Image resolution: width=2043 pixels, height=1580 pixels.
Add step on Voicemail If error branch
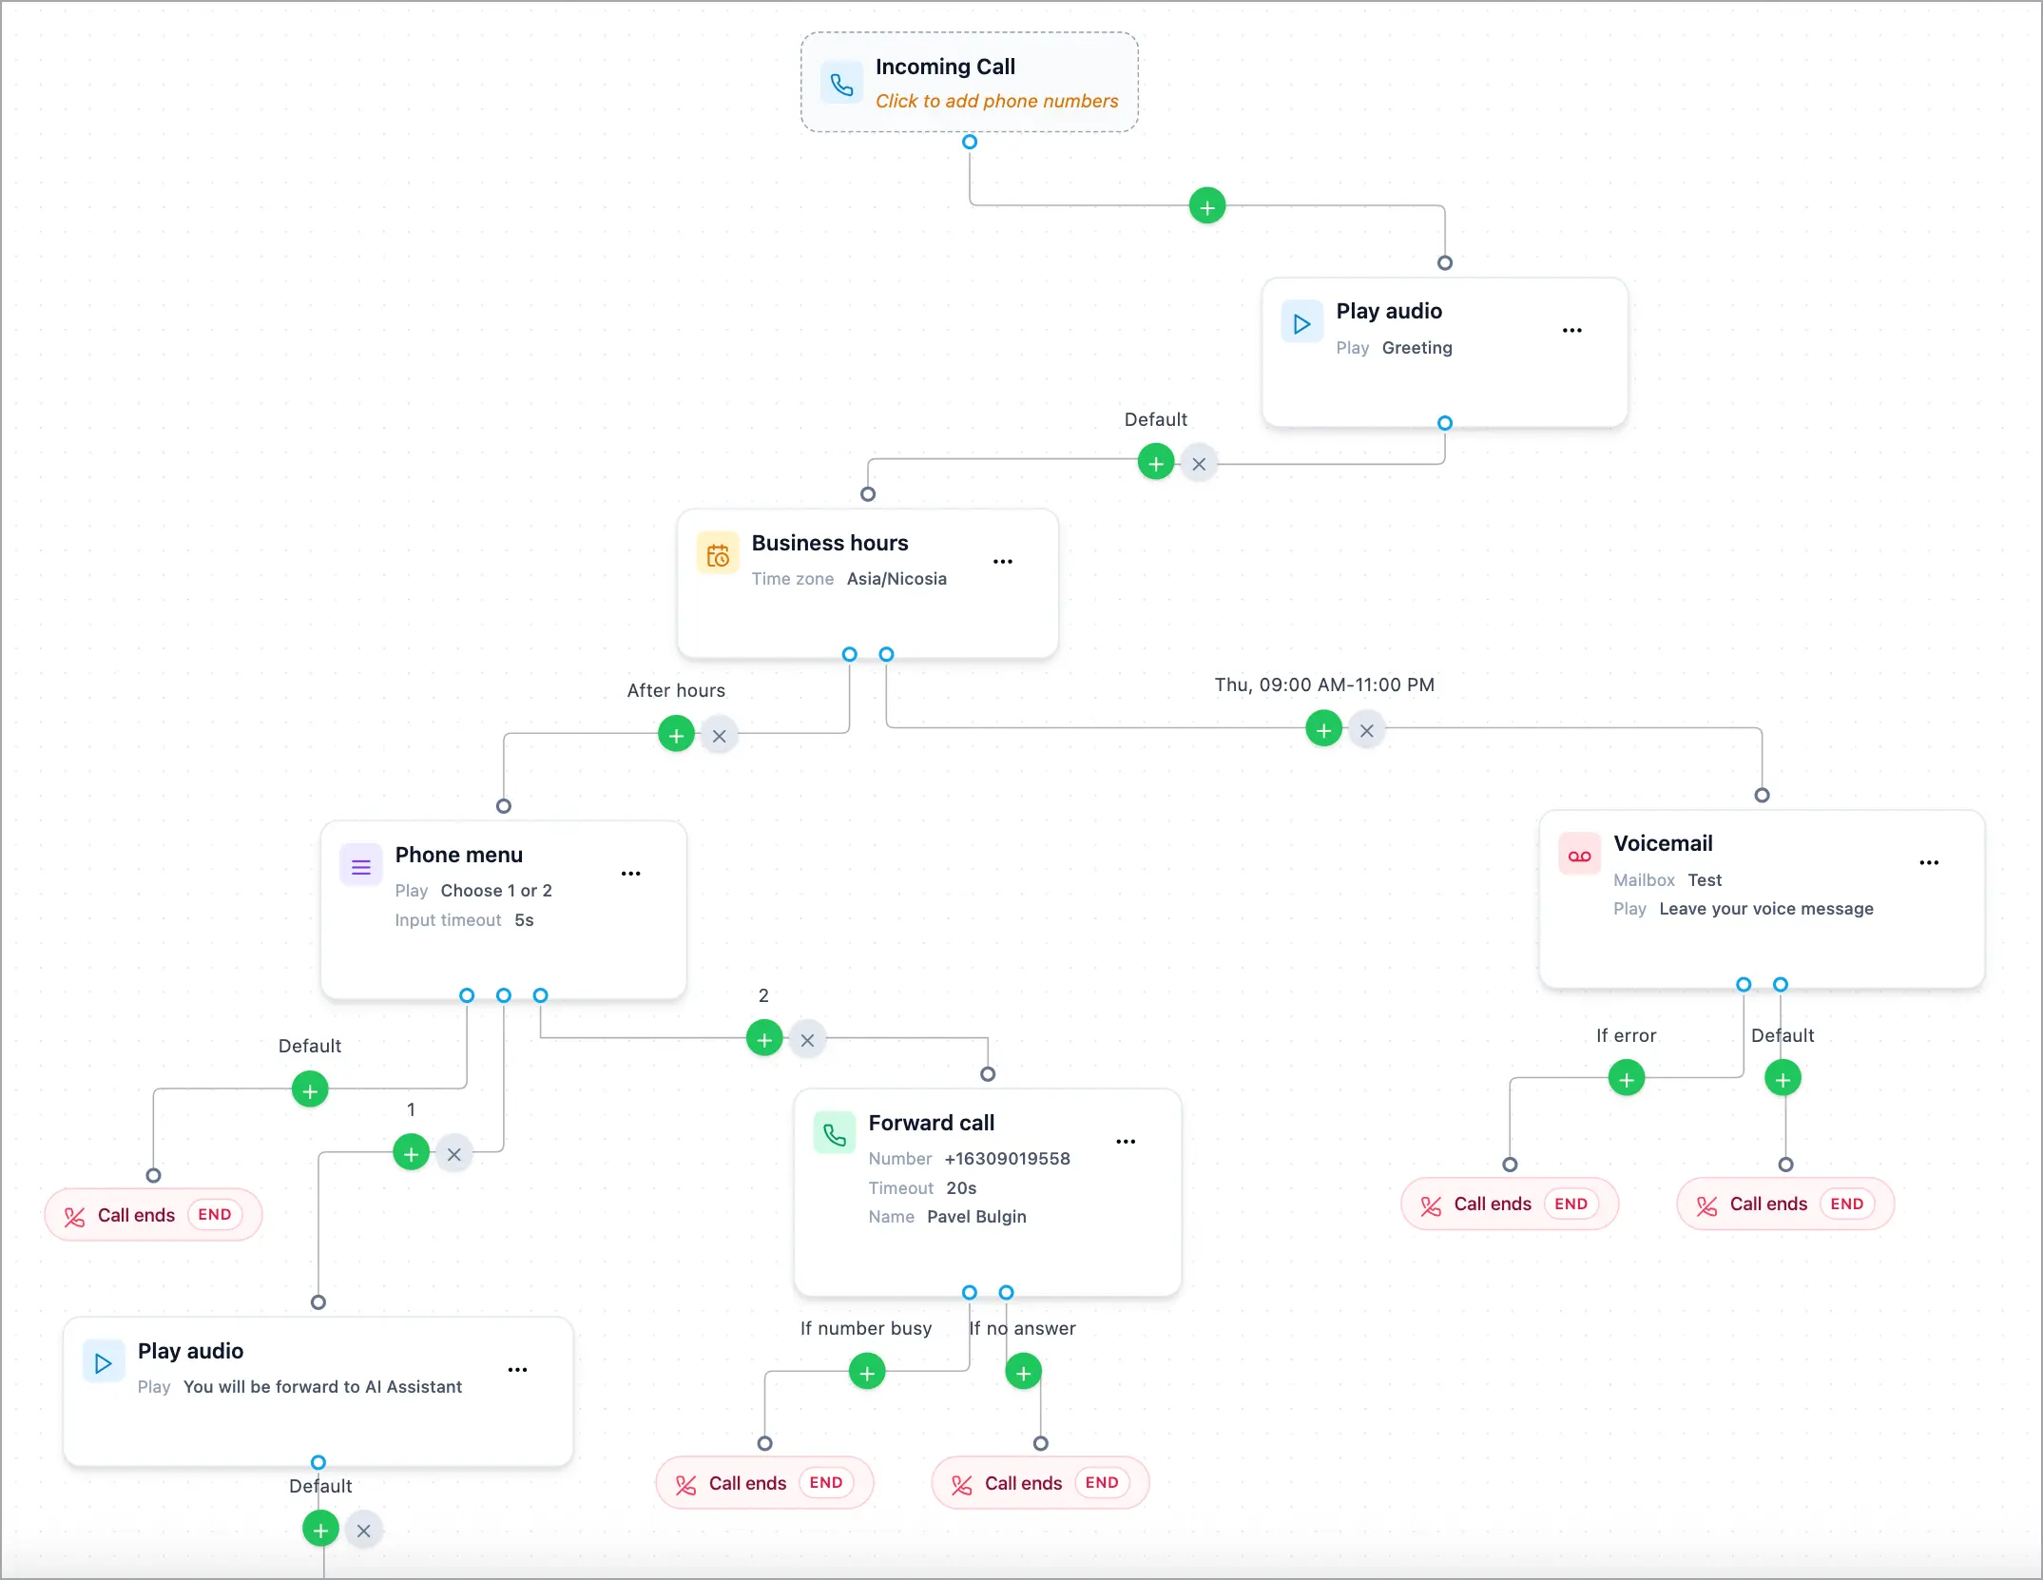click(x=1627, y=1079)
